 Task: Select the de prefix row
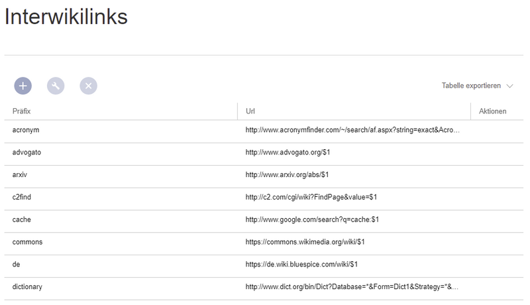click(x=17, y=265)
